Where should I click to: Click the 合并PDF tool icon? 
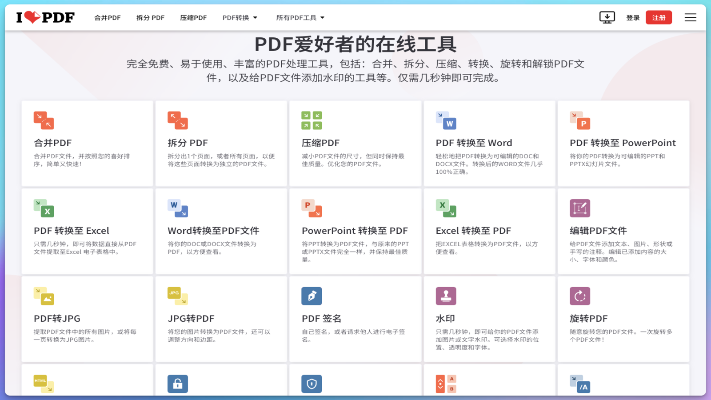[44, 120]
